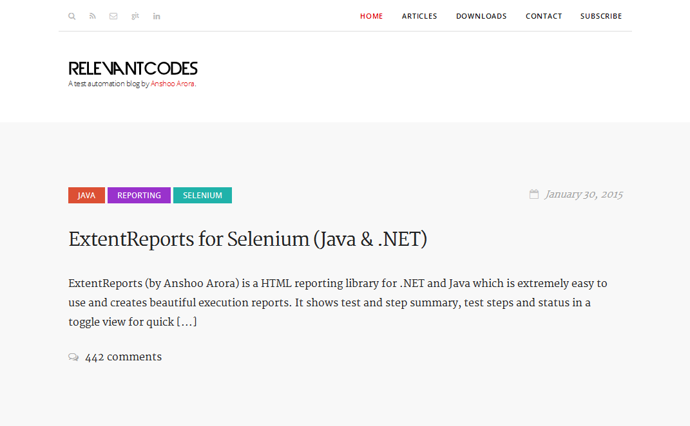The image size is (690, 426).
Task: Go to the Home menu item
Action: point(372,16)
